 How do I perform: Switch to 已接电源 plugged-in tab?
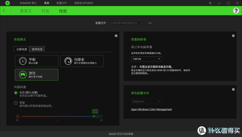pos(22,49)
